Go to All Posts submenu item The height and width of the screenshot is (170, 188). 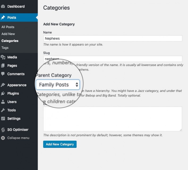pyautogui.click(x=8, y=27)
